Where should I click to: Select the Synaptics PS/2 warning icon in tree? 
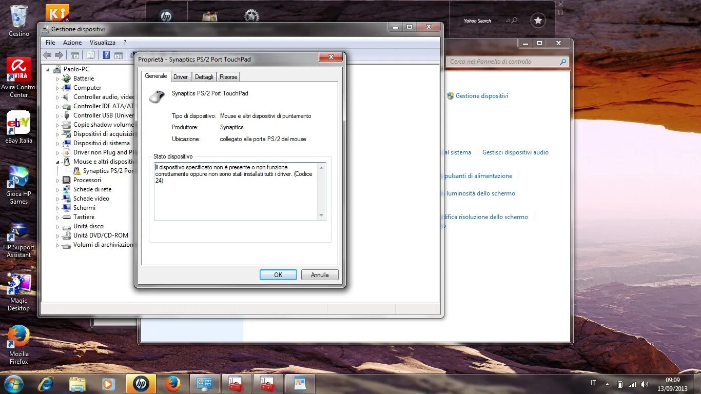(77, 171)
